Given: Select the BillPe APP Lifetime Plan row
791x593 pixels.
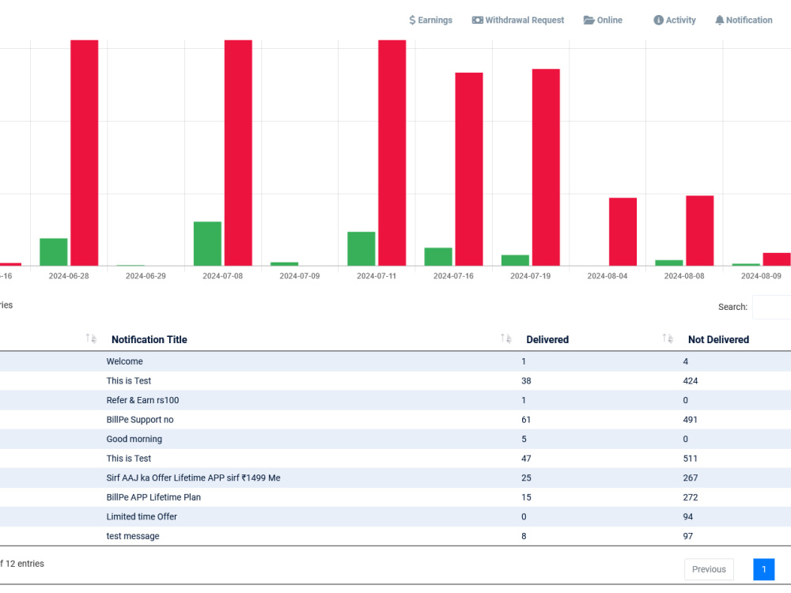Looking at the screenshot, I should coord(395,497).
